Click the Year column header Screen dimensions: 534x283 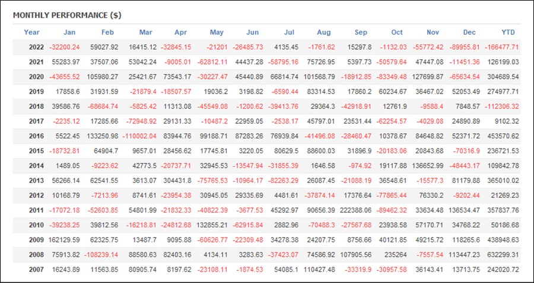[x=31, y=33]
